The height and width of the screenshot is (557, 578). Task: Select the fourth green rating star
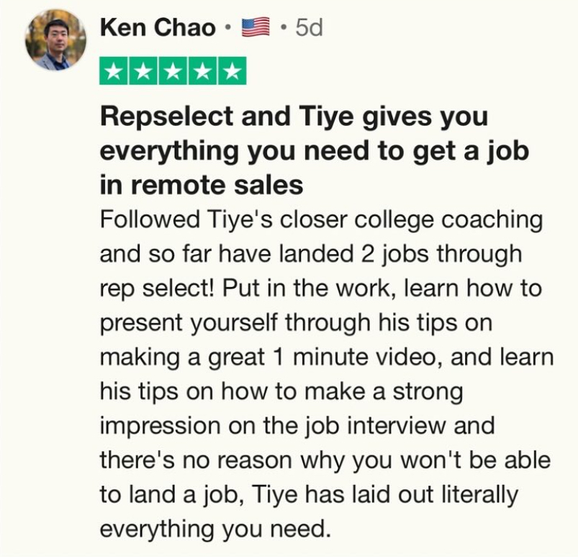[x=202, y=71]
